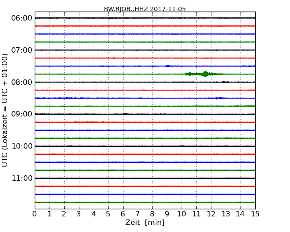Click the x-axis tick label 8
Viewport: 290px width, 232px height.
tap(152, 214)
